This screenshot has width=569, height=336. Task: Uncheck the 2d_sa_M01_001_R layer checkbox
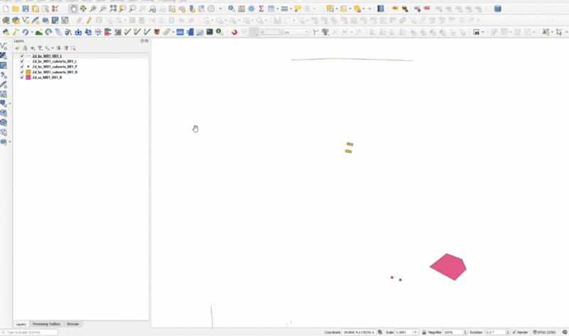click(22, 77)
